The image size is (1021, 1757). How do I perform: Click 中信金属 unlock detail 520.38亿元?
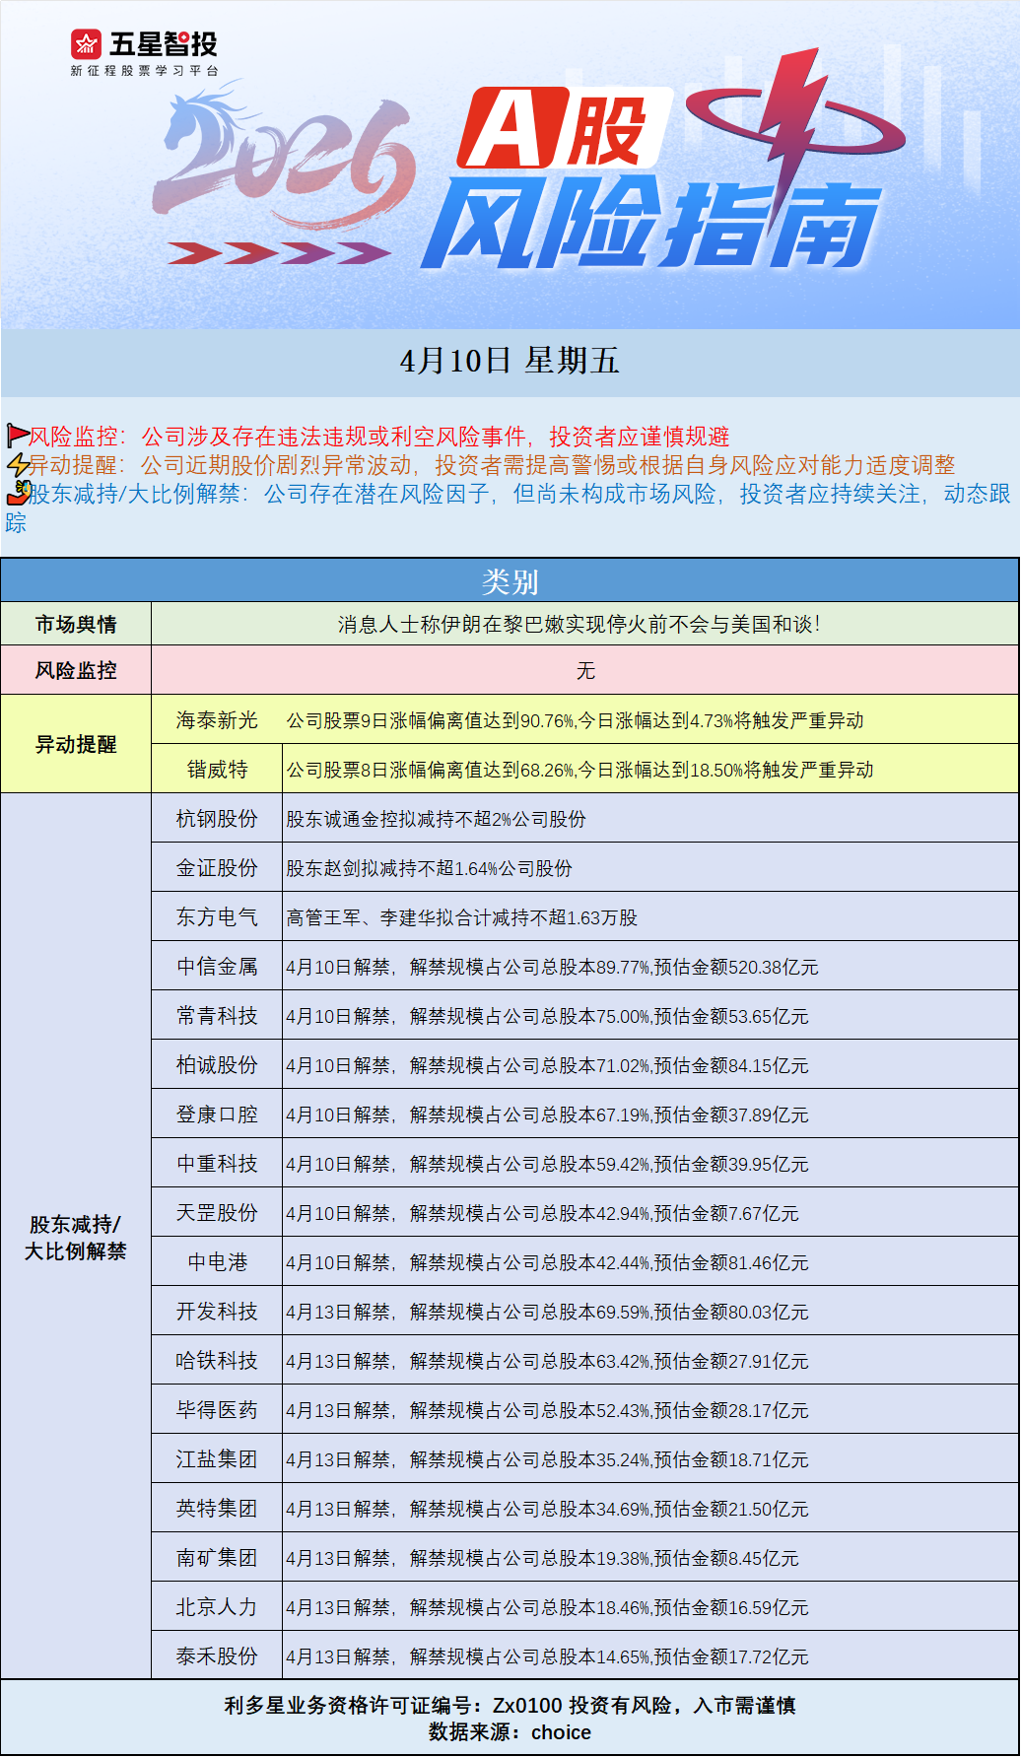tap(552, 967)
